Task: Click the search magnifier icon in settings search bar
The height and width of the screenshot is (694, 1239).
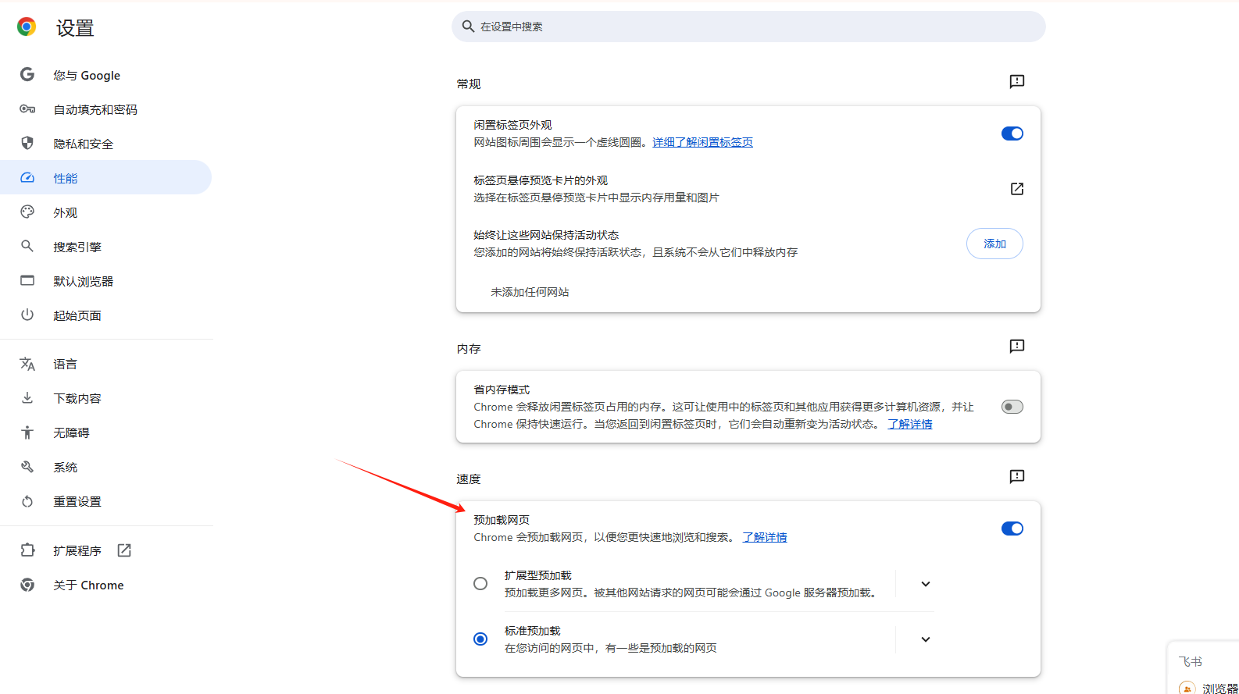Action: [468, 27]
